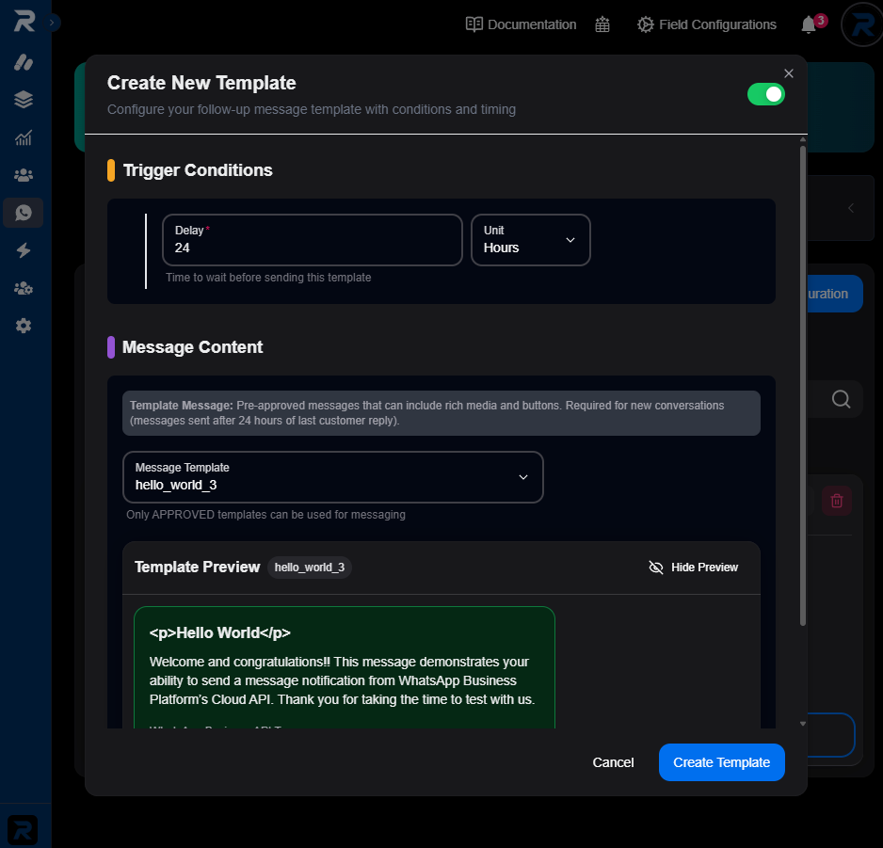The height and width of the screenshot is (848, 883).
Task: Focus the Delay input field
Action: 313,240
